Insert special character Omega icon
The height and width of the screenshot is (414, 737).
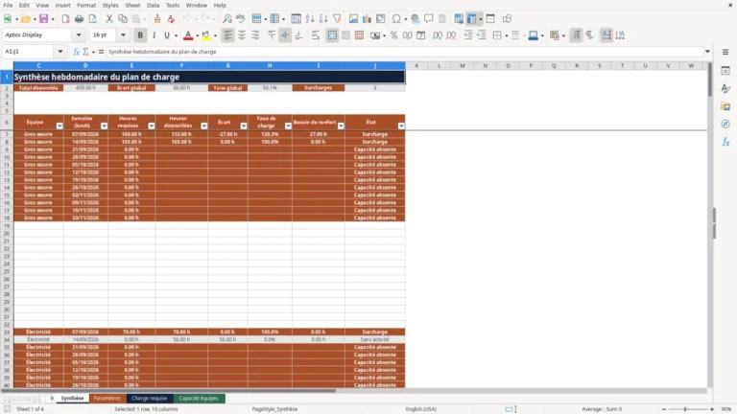click(x=396, y=19)
